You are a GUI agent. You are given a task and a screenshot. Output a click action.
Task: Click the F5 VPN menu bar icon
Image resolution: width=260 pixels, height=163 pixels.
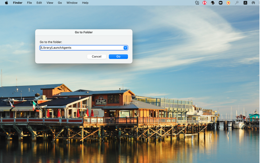(204, 3)
